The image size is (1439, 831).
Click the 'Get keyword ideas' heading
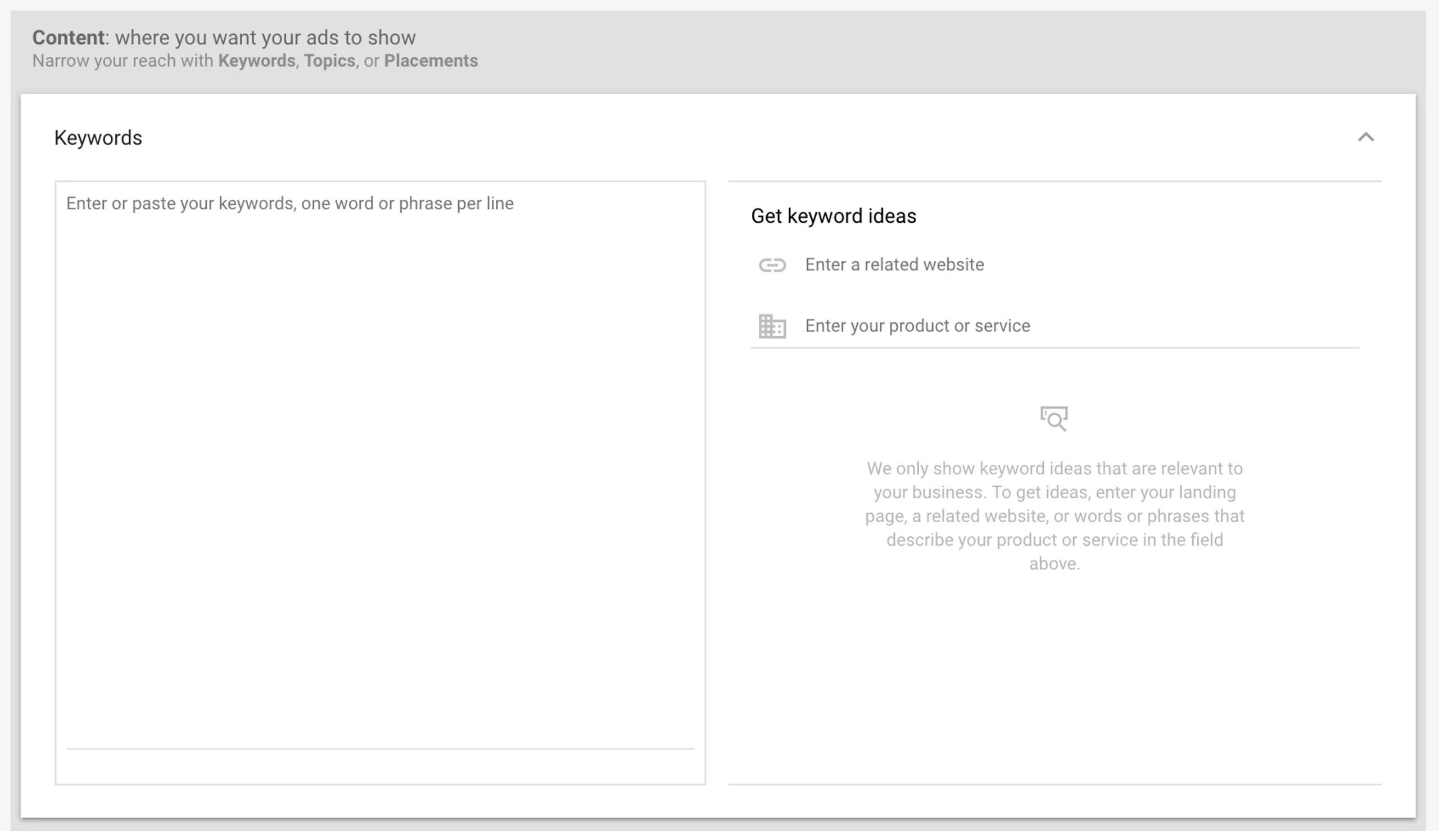tap(833, 216)
